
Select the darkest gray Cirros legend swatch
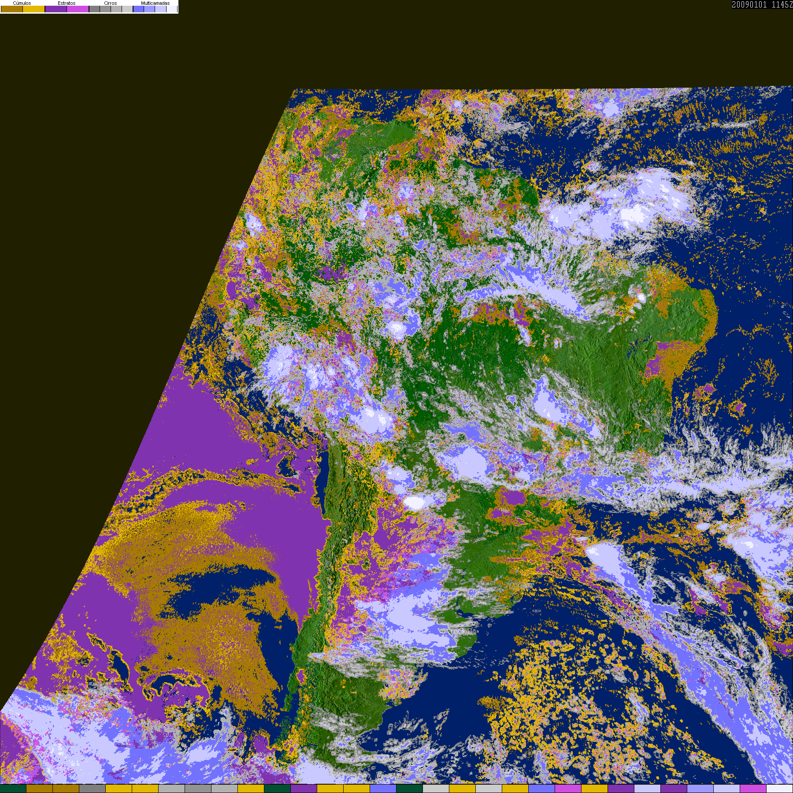[x=95, y=9]
